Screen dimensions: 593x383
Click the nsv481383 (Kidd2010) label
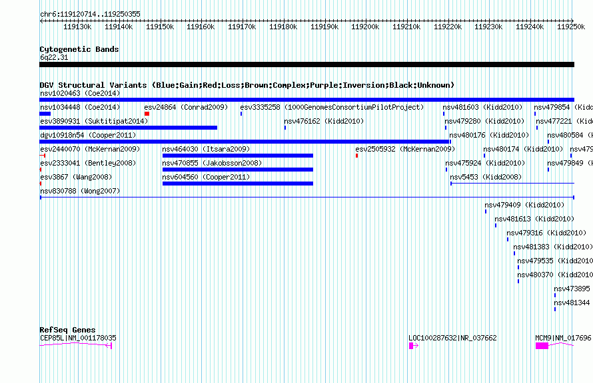click(553, 247)
